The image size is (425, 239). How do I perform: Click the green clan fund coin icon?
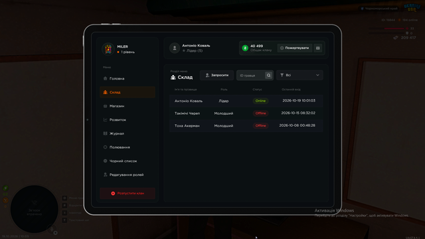245,48
